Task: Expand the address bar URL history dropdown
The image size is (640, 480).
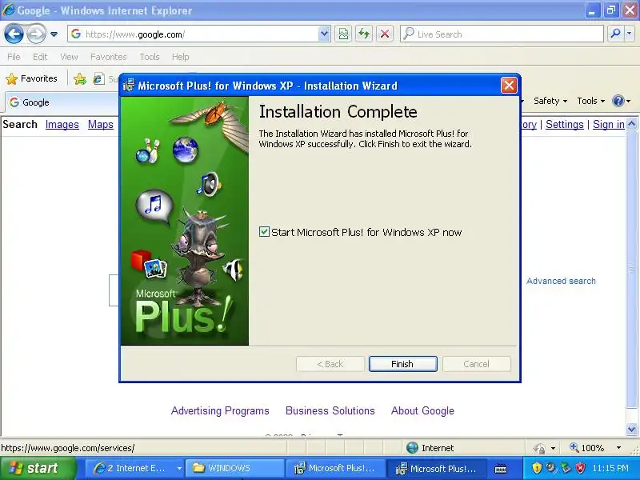Action: point(324,34)
